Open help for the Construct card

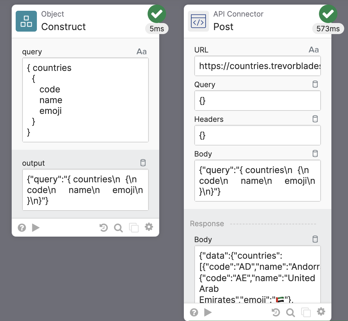pyautogui.click(x=22, y=228)
